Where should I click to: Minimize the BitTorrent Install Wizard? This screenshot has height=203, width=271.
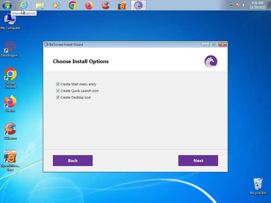coord(205,45)
